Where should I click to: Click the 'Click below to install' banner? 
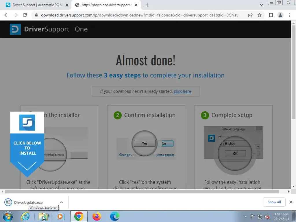tap(27, 144)
